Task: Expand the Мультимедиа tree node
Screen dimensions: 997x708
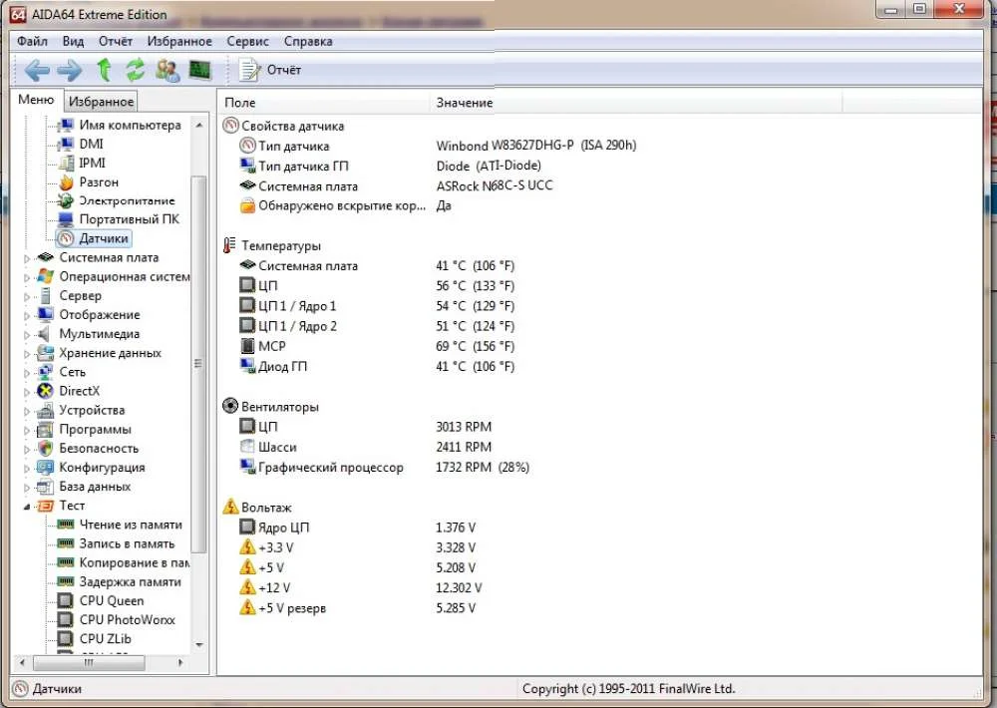Action: (x=27, y=335)
